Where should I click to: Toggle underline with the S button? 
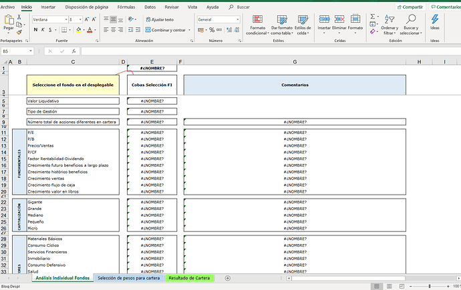pyautogui.click(x=50, y=29)
